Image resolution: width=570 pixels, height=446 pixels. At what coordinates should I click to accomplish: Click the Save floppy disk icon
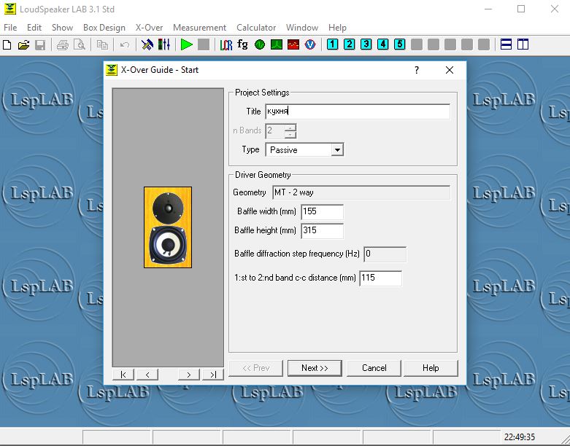click(x=40, y=44)
